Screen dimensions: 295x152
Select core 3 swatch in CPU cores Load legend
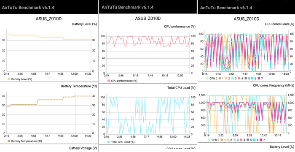(232, 78)
